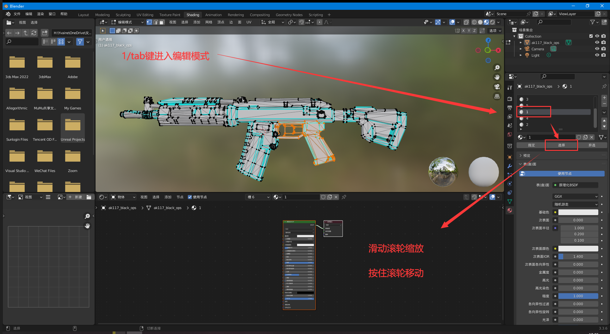Switch to orthographic grid view icon

click(x=497, y=96)
